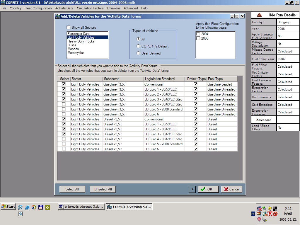Click the floppy disk quick launch icon
Screen dimensions: 300x225
click(x=40, y=207)
